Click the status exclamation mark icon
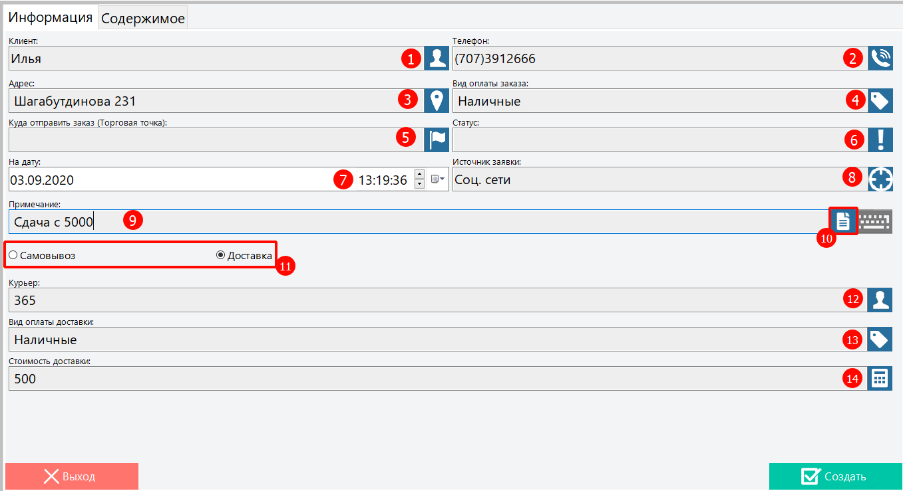The height and width of the screenshot is (491, 903). 880,140
